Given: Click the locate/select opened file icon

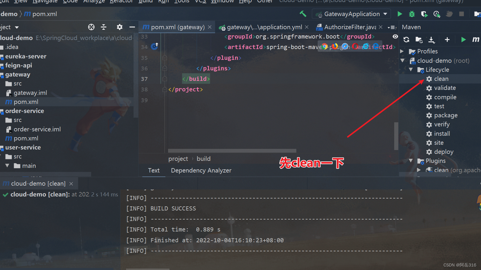Looking at the screenshot, I should (x=91, y=27).
